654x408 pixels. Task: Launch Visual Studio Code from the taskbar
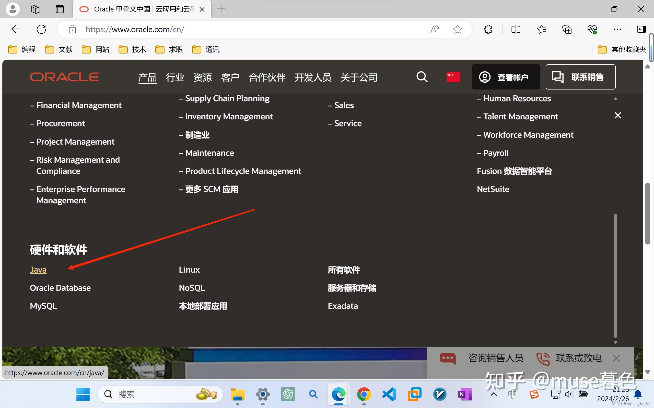(x=389, y=394)
